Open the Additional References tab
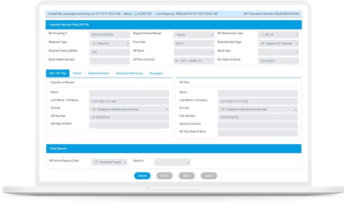 tap(129, 73)
